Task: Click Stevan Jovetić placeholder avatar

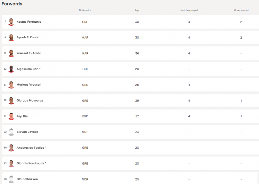Action: tap(11, 132)
